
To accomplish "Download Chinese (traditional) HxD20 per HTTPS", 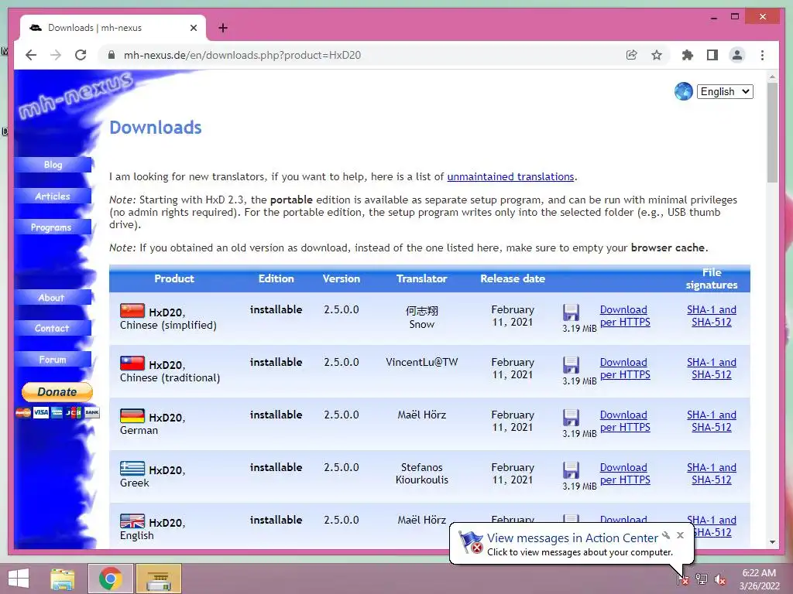I will point(625,368).
